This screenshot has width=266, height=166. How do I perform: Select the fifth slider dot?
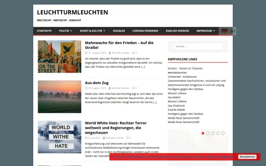[x=223, y=133]
